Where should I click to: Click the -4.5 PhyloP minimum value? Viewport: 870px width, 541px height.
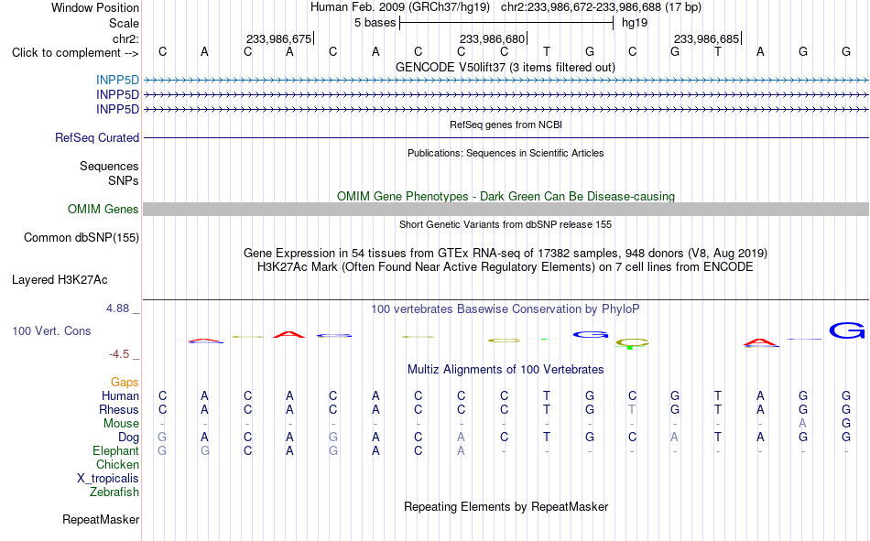tap(119, 354)
